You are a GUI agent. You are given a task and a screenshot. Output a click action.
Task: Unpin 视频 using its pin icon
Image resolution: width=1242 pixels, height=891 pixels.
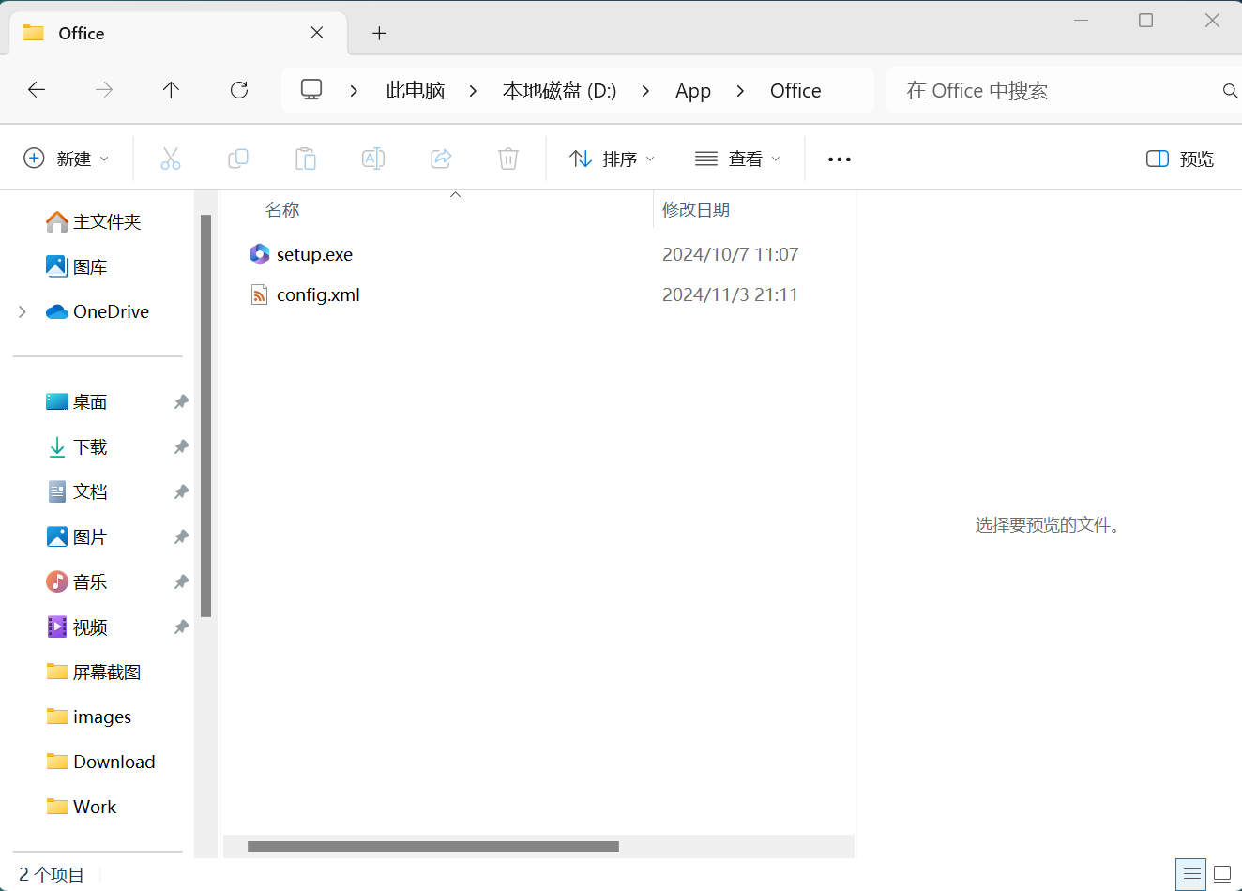coord(181,627)
